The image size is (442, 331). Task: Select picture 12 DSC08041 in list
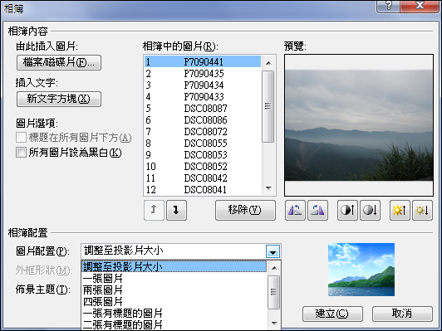click(203, 189)
